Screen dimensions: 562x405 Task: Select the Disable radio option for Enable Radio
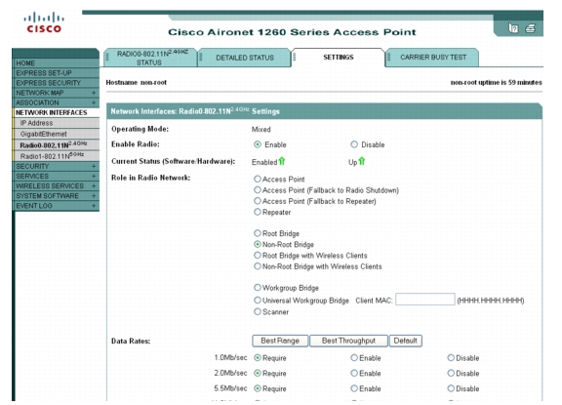point(354,144)
